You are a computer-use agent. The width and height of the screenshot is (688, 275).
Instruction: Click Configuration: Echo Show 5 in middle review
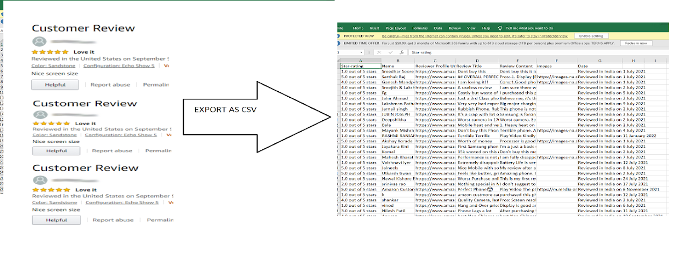tap(121, 135)
